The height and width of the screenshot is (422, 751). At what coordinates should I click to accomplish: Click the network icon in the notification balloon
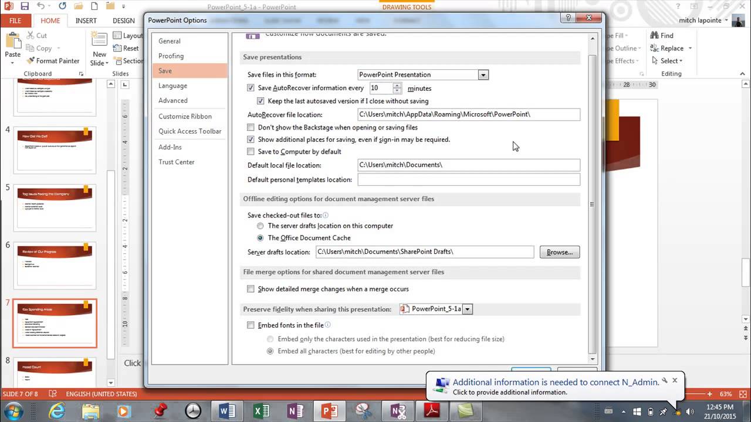(441, 385)
